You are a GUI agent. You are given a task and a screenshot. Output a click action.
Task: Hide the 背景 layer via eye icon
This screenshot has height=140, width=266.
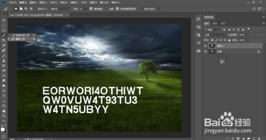[206, 51]
